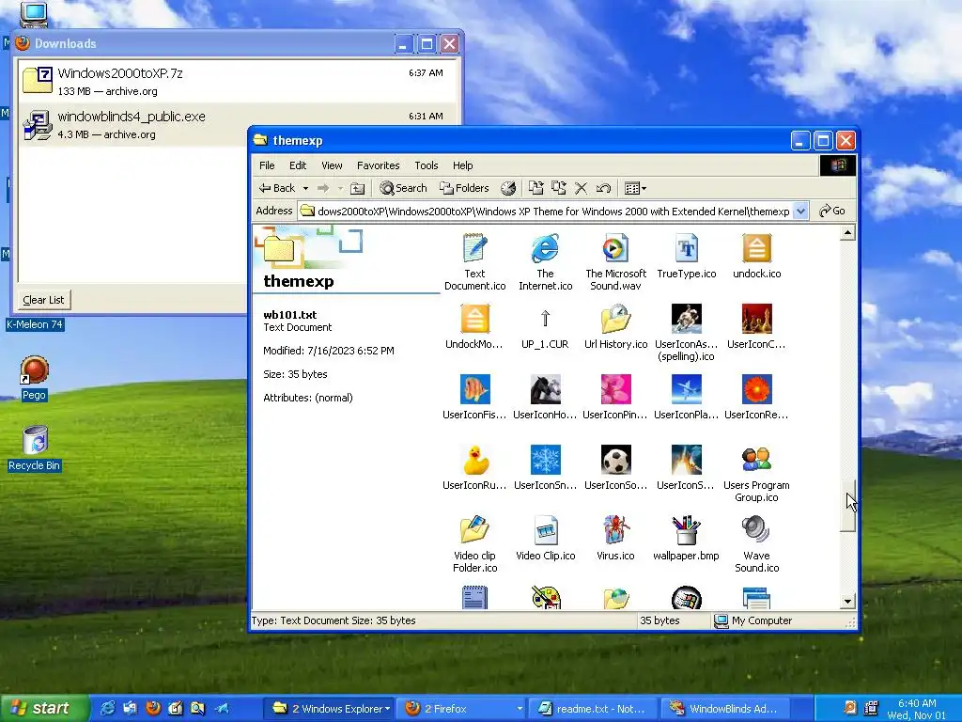Open the View menu
The height and width of the screenshot is (722, 962).
pos(332,165)
